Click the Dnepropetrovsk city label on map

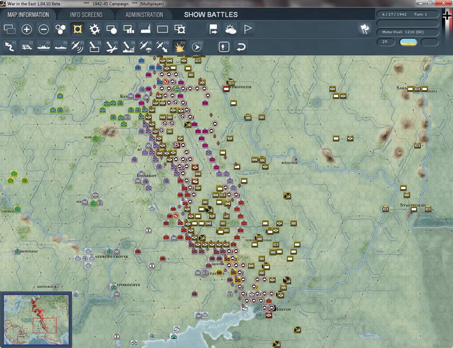(111, 256)
